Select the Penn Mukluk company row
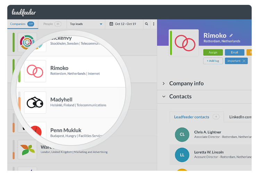 [x=71, y=131]
